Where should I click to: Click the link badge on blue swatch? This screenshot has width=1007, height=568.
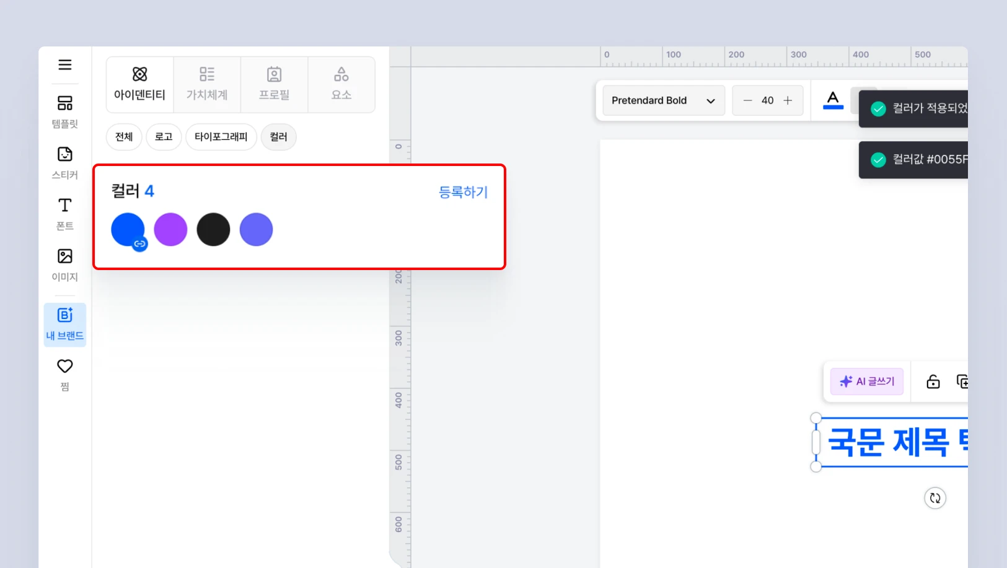click(x=140, y=244)
